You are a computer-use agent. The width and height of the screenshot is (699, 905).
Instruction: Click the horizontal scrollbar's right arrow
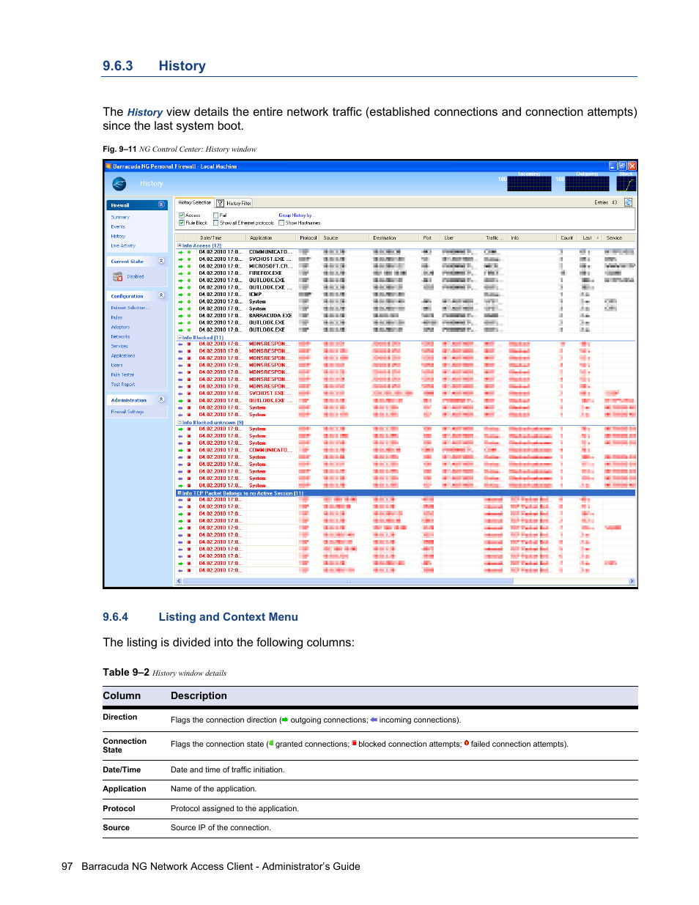pos(632,581)
